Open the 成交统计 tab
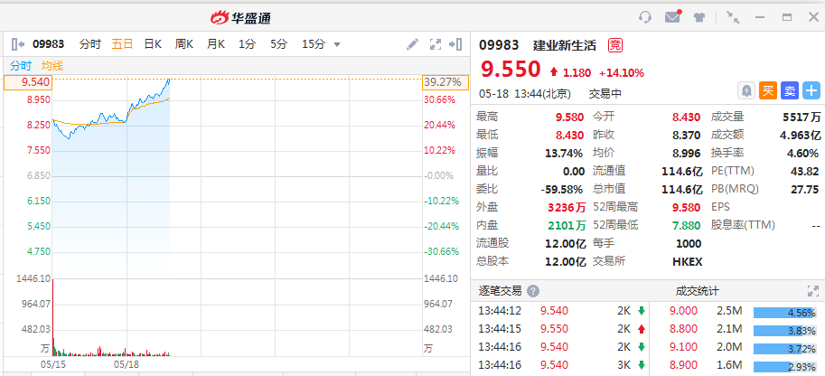 coord(698,291)
